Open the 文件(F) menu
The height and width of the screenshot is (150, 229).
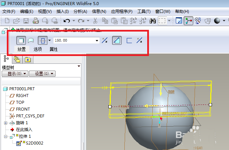pos(9,11)
